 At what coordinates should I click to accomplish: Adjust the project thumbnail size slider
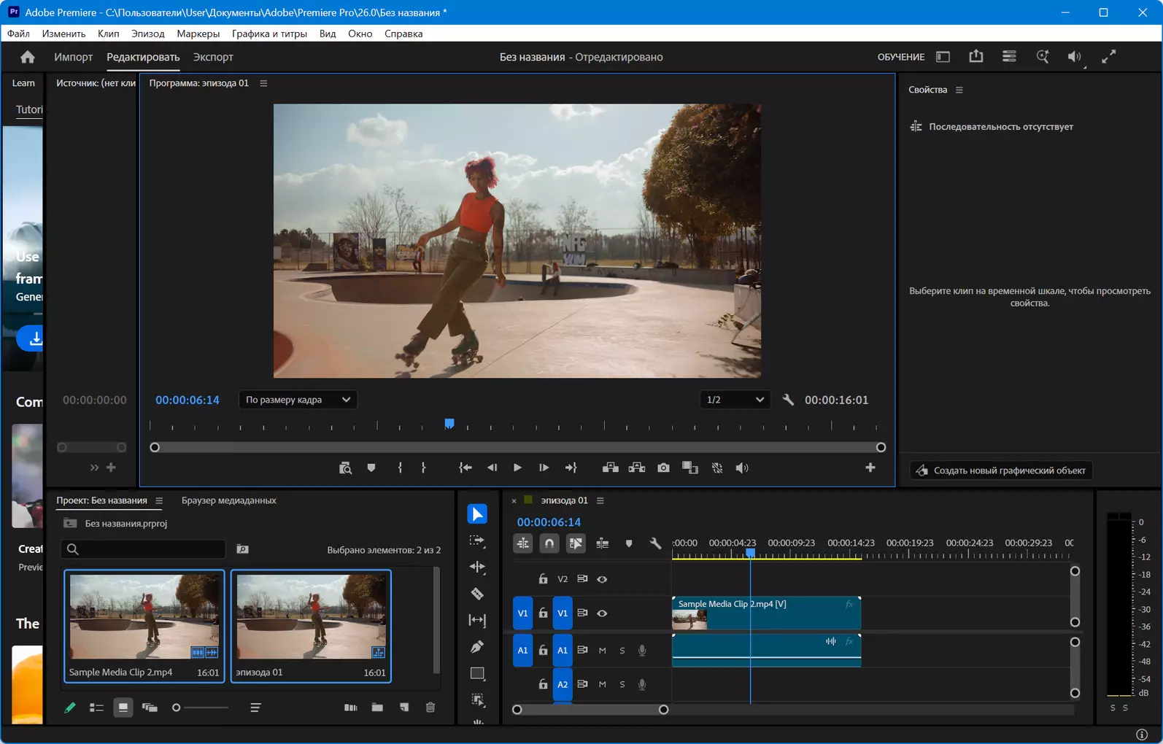[x=200, y=708]
